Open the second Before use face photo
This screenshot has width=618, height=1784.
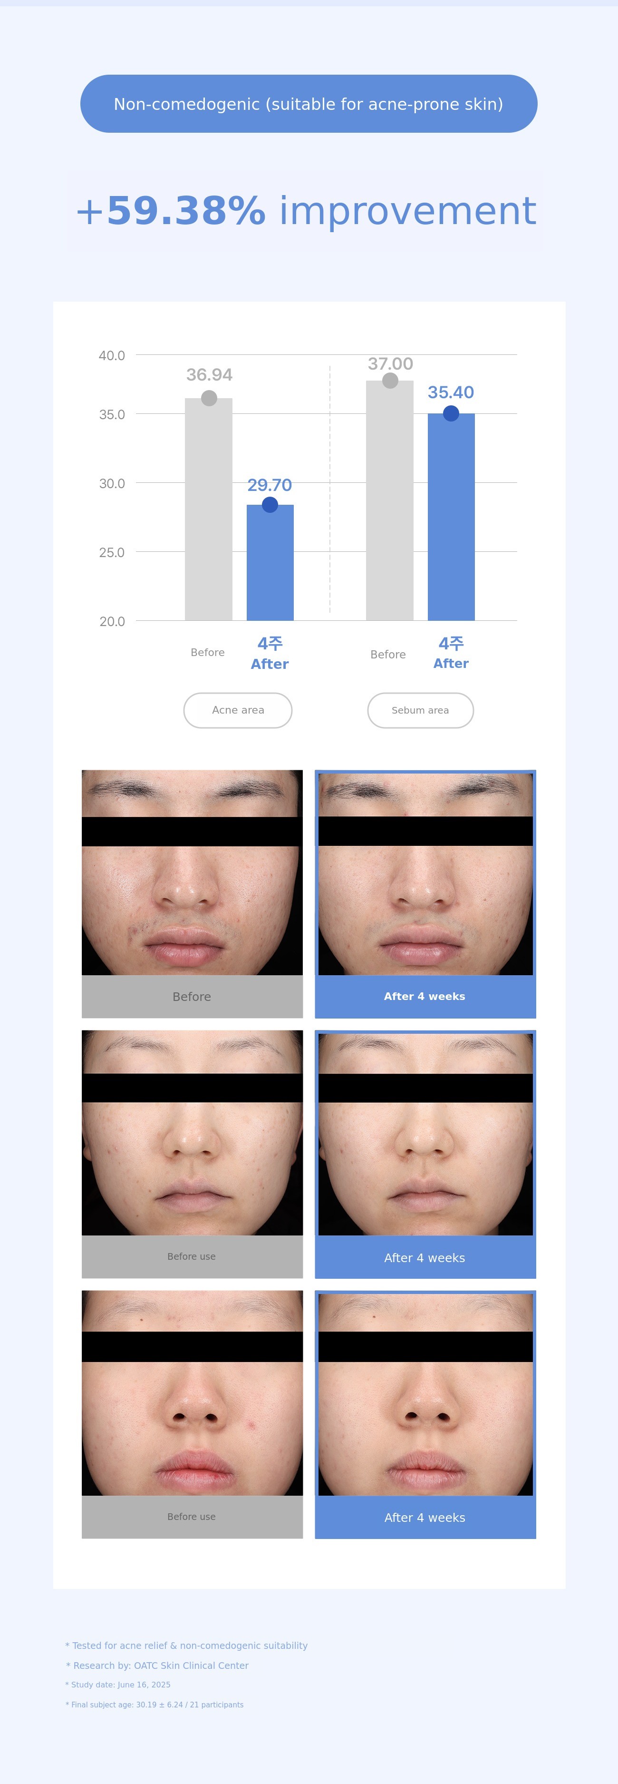tap(193, 1133)
